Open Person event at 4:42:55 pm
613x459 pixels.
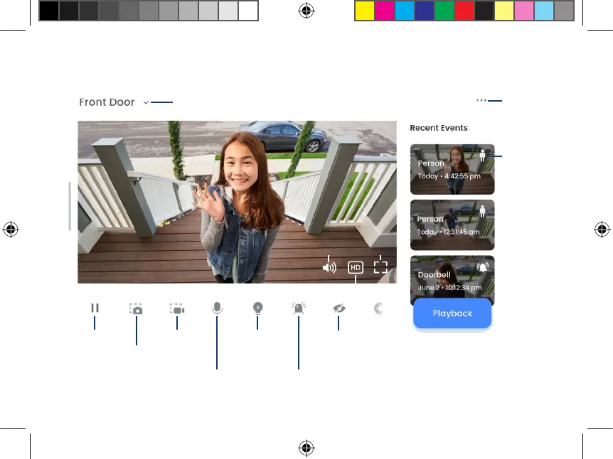pos(452,169)
